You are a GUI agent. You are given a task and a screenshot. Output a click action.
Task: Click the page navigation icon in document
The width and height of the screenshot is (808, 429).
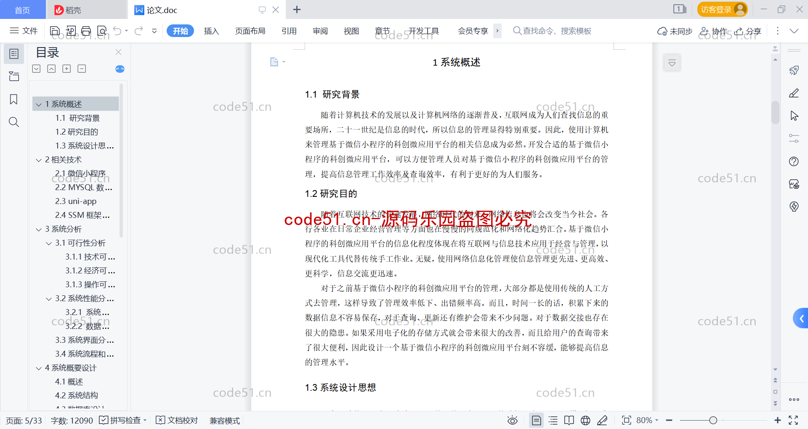(x=274, y=62)
